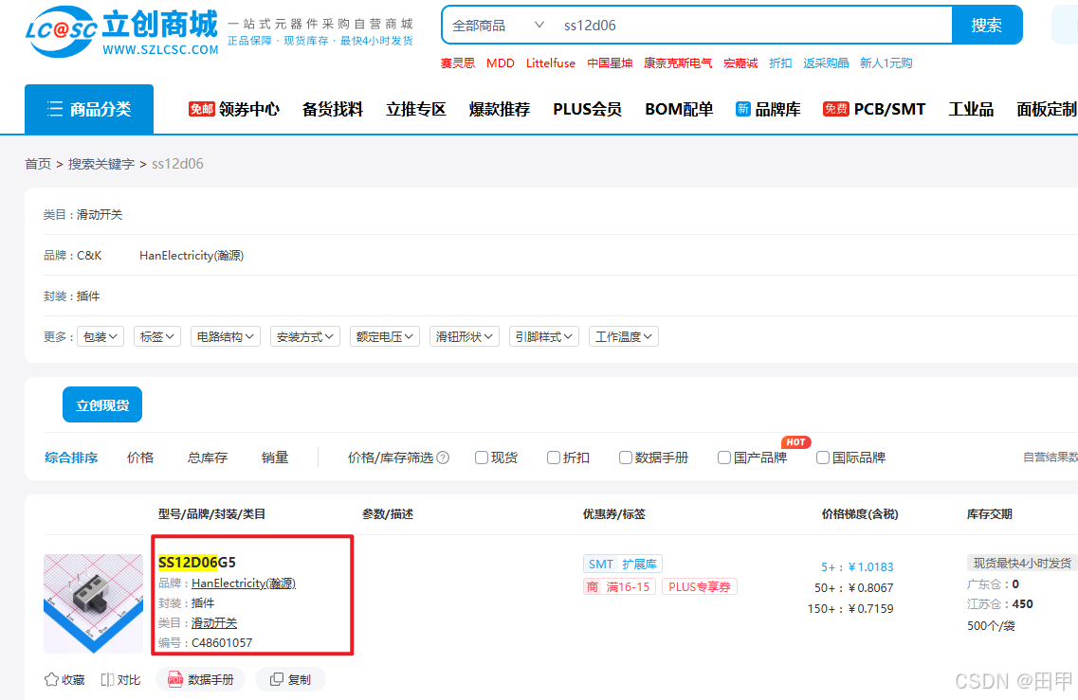Image resolution: width=1078 pixels, height=700 pixels.
Task: Click the 满16-15 coupon tag
Action: (x=619, y=586)
